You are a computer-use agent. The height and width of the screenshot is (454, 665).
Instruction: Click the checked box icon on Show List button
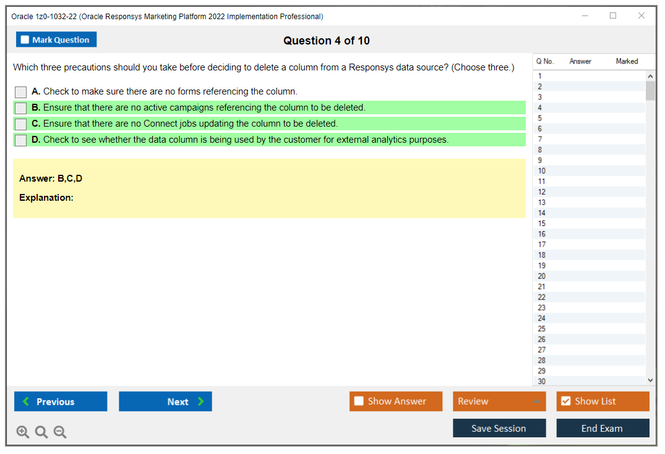(x=565, y=401)
